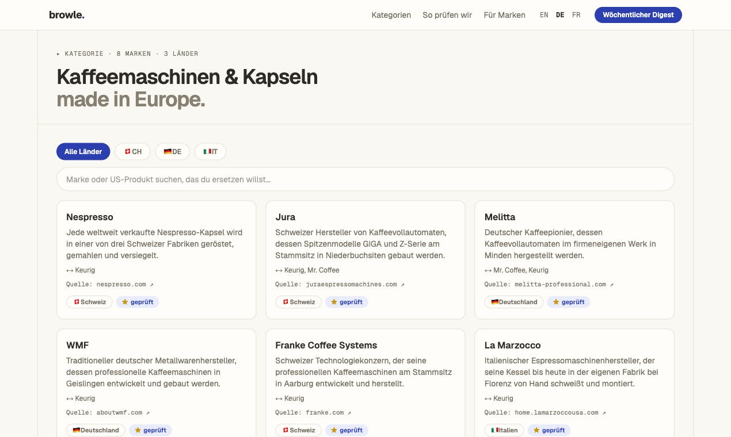Visit source link home.lamarzoccousa.com
731x437 pixels.
pos(557,412)
